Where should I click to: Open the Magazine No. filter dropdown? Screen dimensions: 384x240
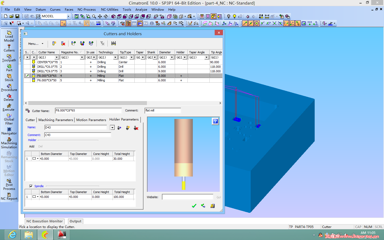pos(82,57)
